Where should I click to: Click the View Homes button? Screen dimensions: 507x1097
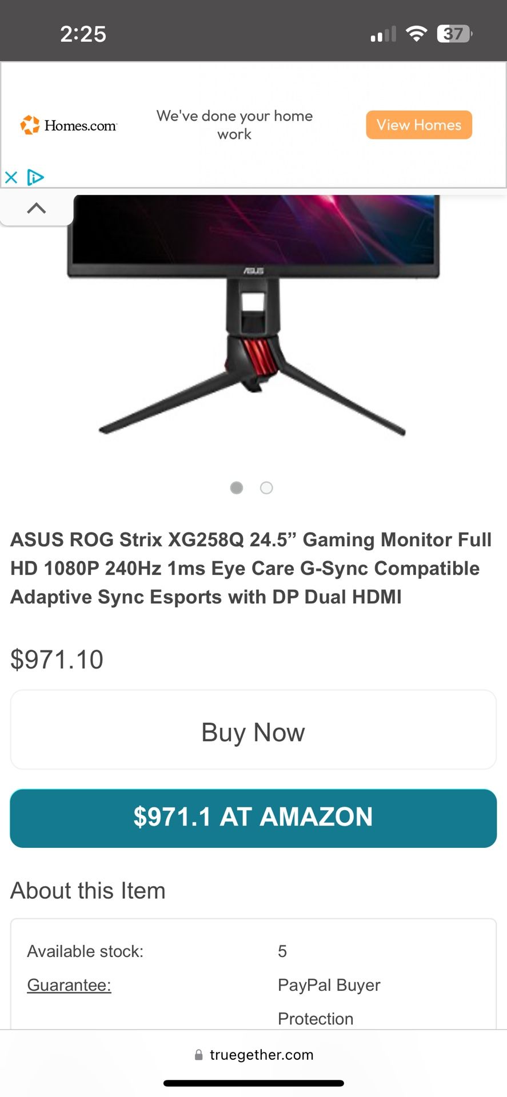click(x=419, y=125)
